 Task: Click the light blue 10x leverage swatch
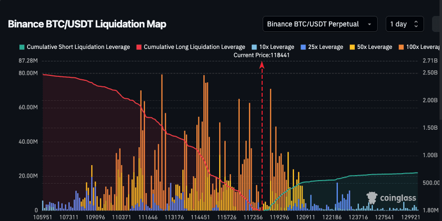pos(254,47)
